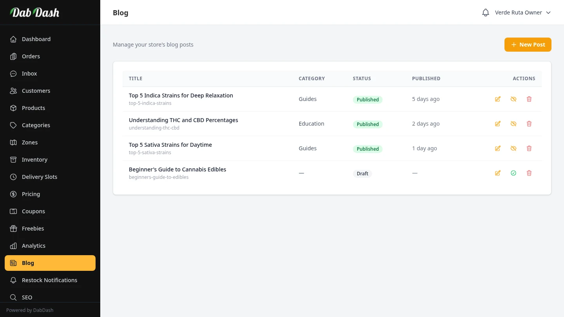The height and width of the screenshot is (317, 564).
Task: Edit the Top 5 Sativa Strains post
Action: point(498,148)
